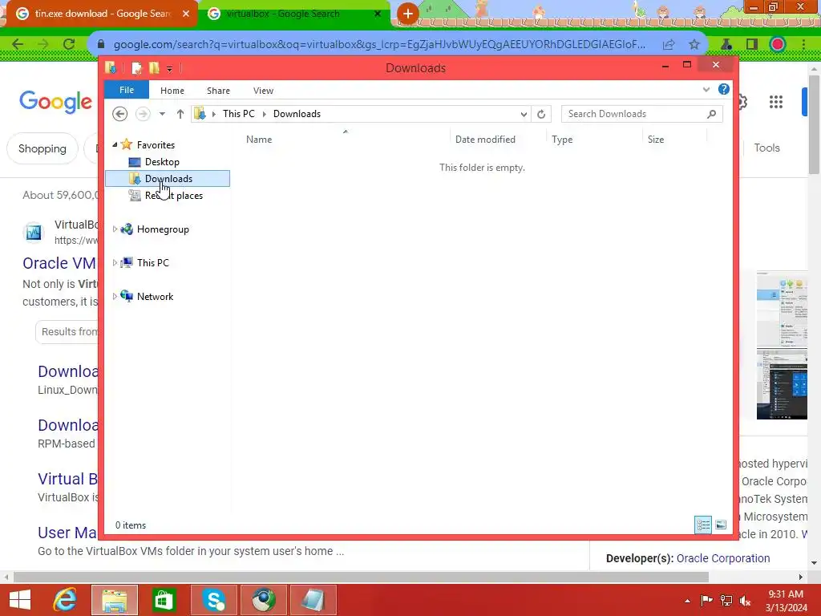Open the File tab in Downloads window
821x616 pixels.
click(127, 90)
